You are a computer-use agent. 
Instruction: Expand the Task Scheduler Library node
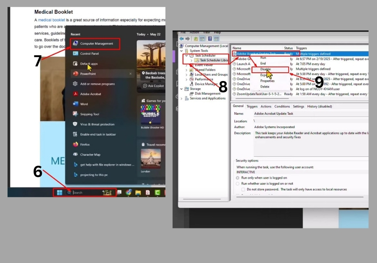coord(191,61)
